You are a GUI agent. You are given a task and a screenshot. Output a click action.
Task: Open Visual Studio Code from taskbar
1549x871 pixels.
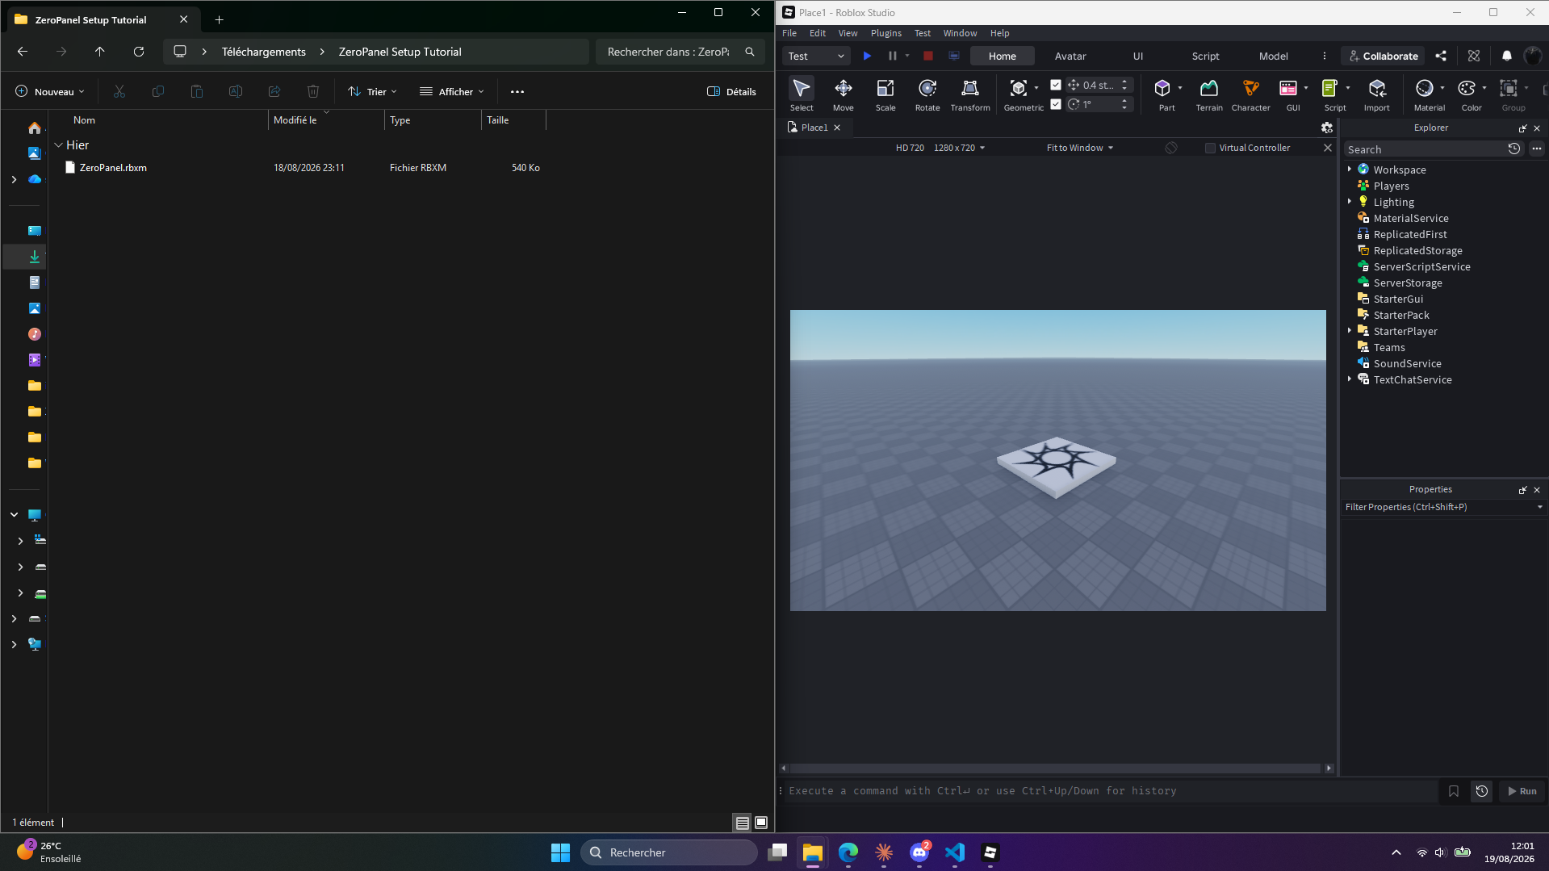pyautogui.click(x=955, y=852)
